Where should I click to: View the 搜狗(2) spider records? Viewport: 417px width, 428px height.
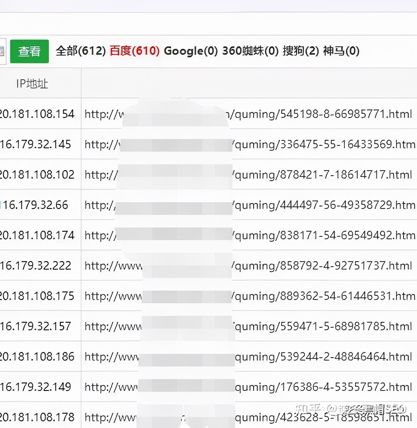300,51
